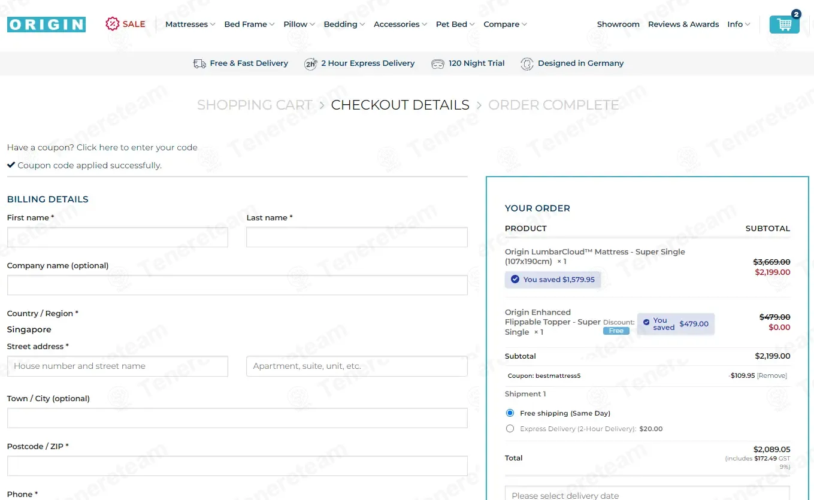Screen dimensions: 814x500
Task: Click the YOUR ORDER heading
Action: (537, 208)
